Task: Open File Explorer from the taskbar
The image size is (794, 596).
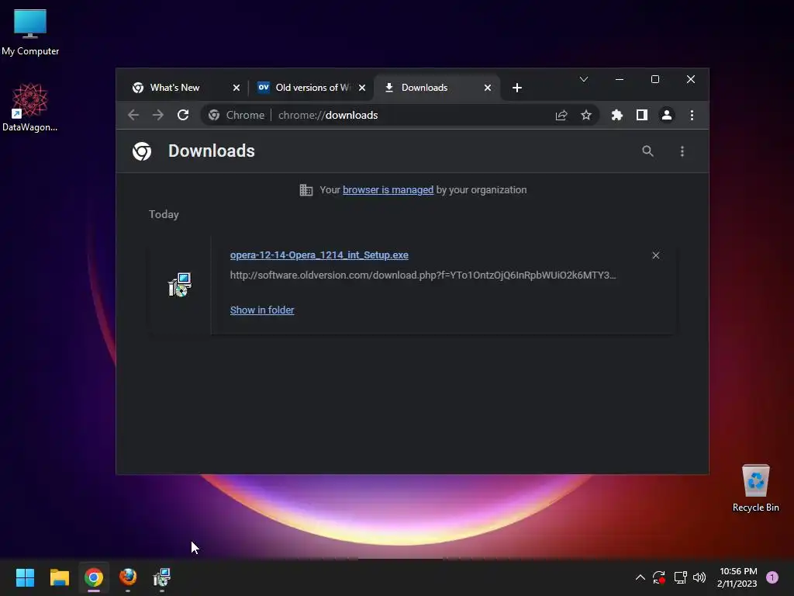Action: coord(59,577)
